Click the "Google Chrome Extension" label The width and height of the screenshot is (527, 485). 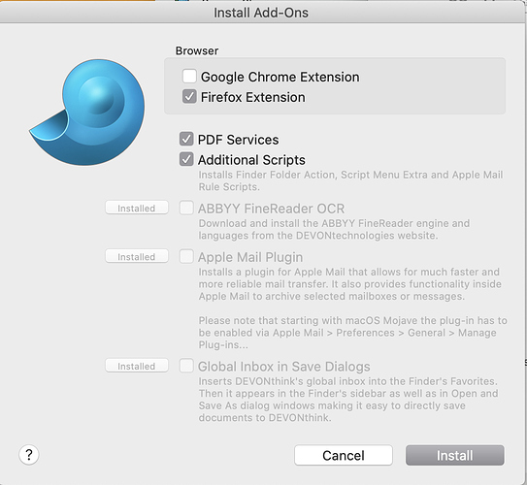point(280,77)
